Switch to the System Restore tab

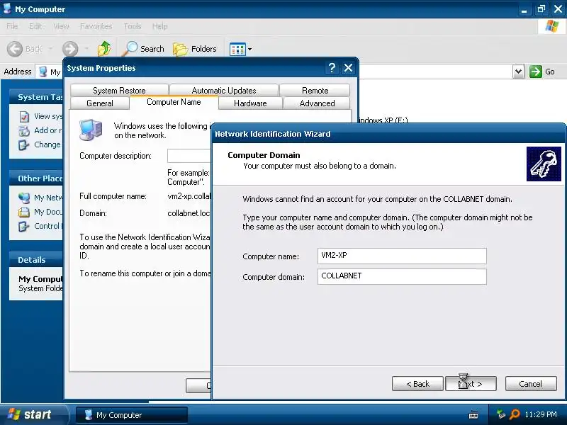point(119,91)
